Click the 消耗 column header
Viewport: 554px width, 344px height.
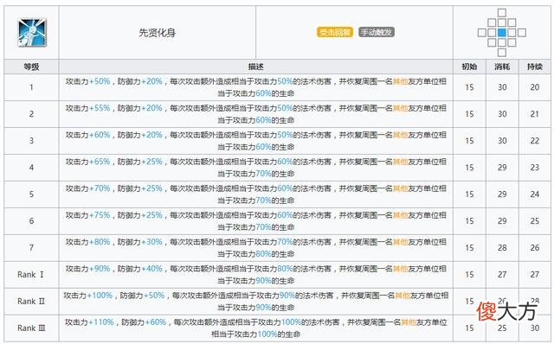tap(502, 67)
